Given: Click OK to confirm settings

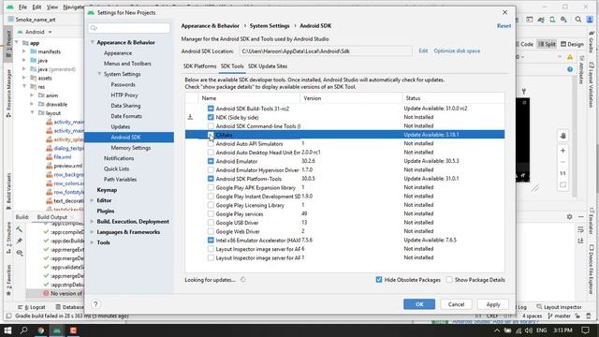Looking at the screenshot, I should coord(419,304).
